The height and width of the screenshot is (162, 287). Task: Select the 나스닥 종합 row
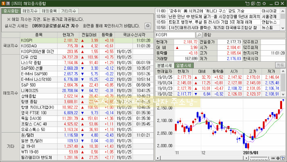point(87,63)
